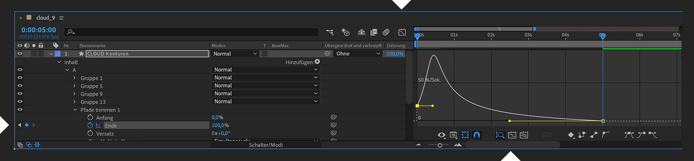Expand Gruppe 13
Image resolution: width=694 pixels, height=161 pixels.
[74, 102]
